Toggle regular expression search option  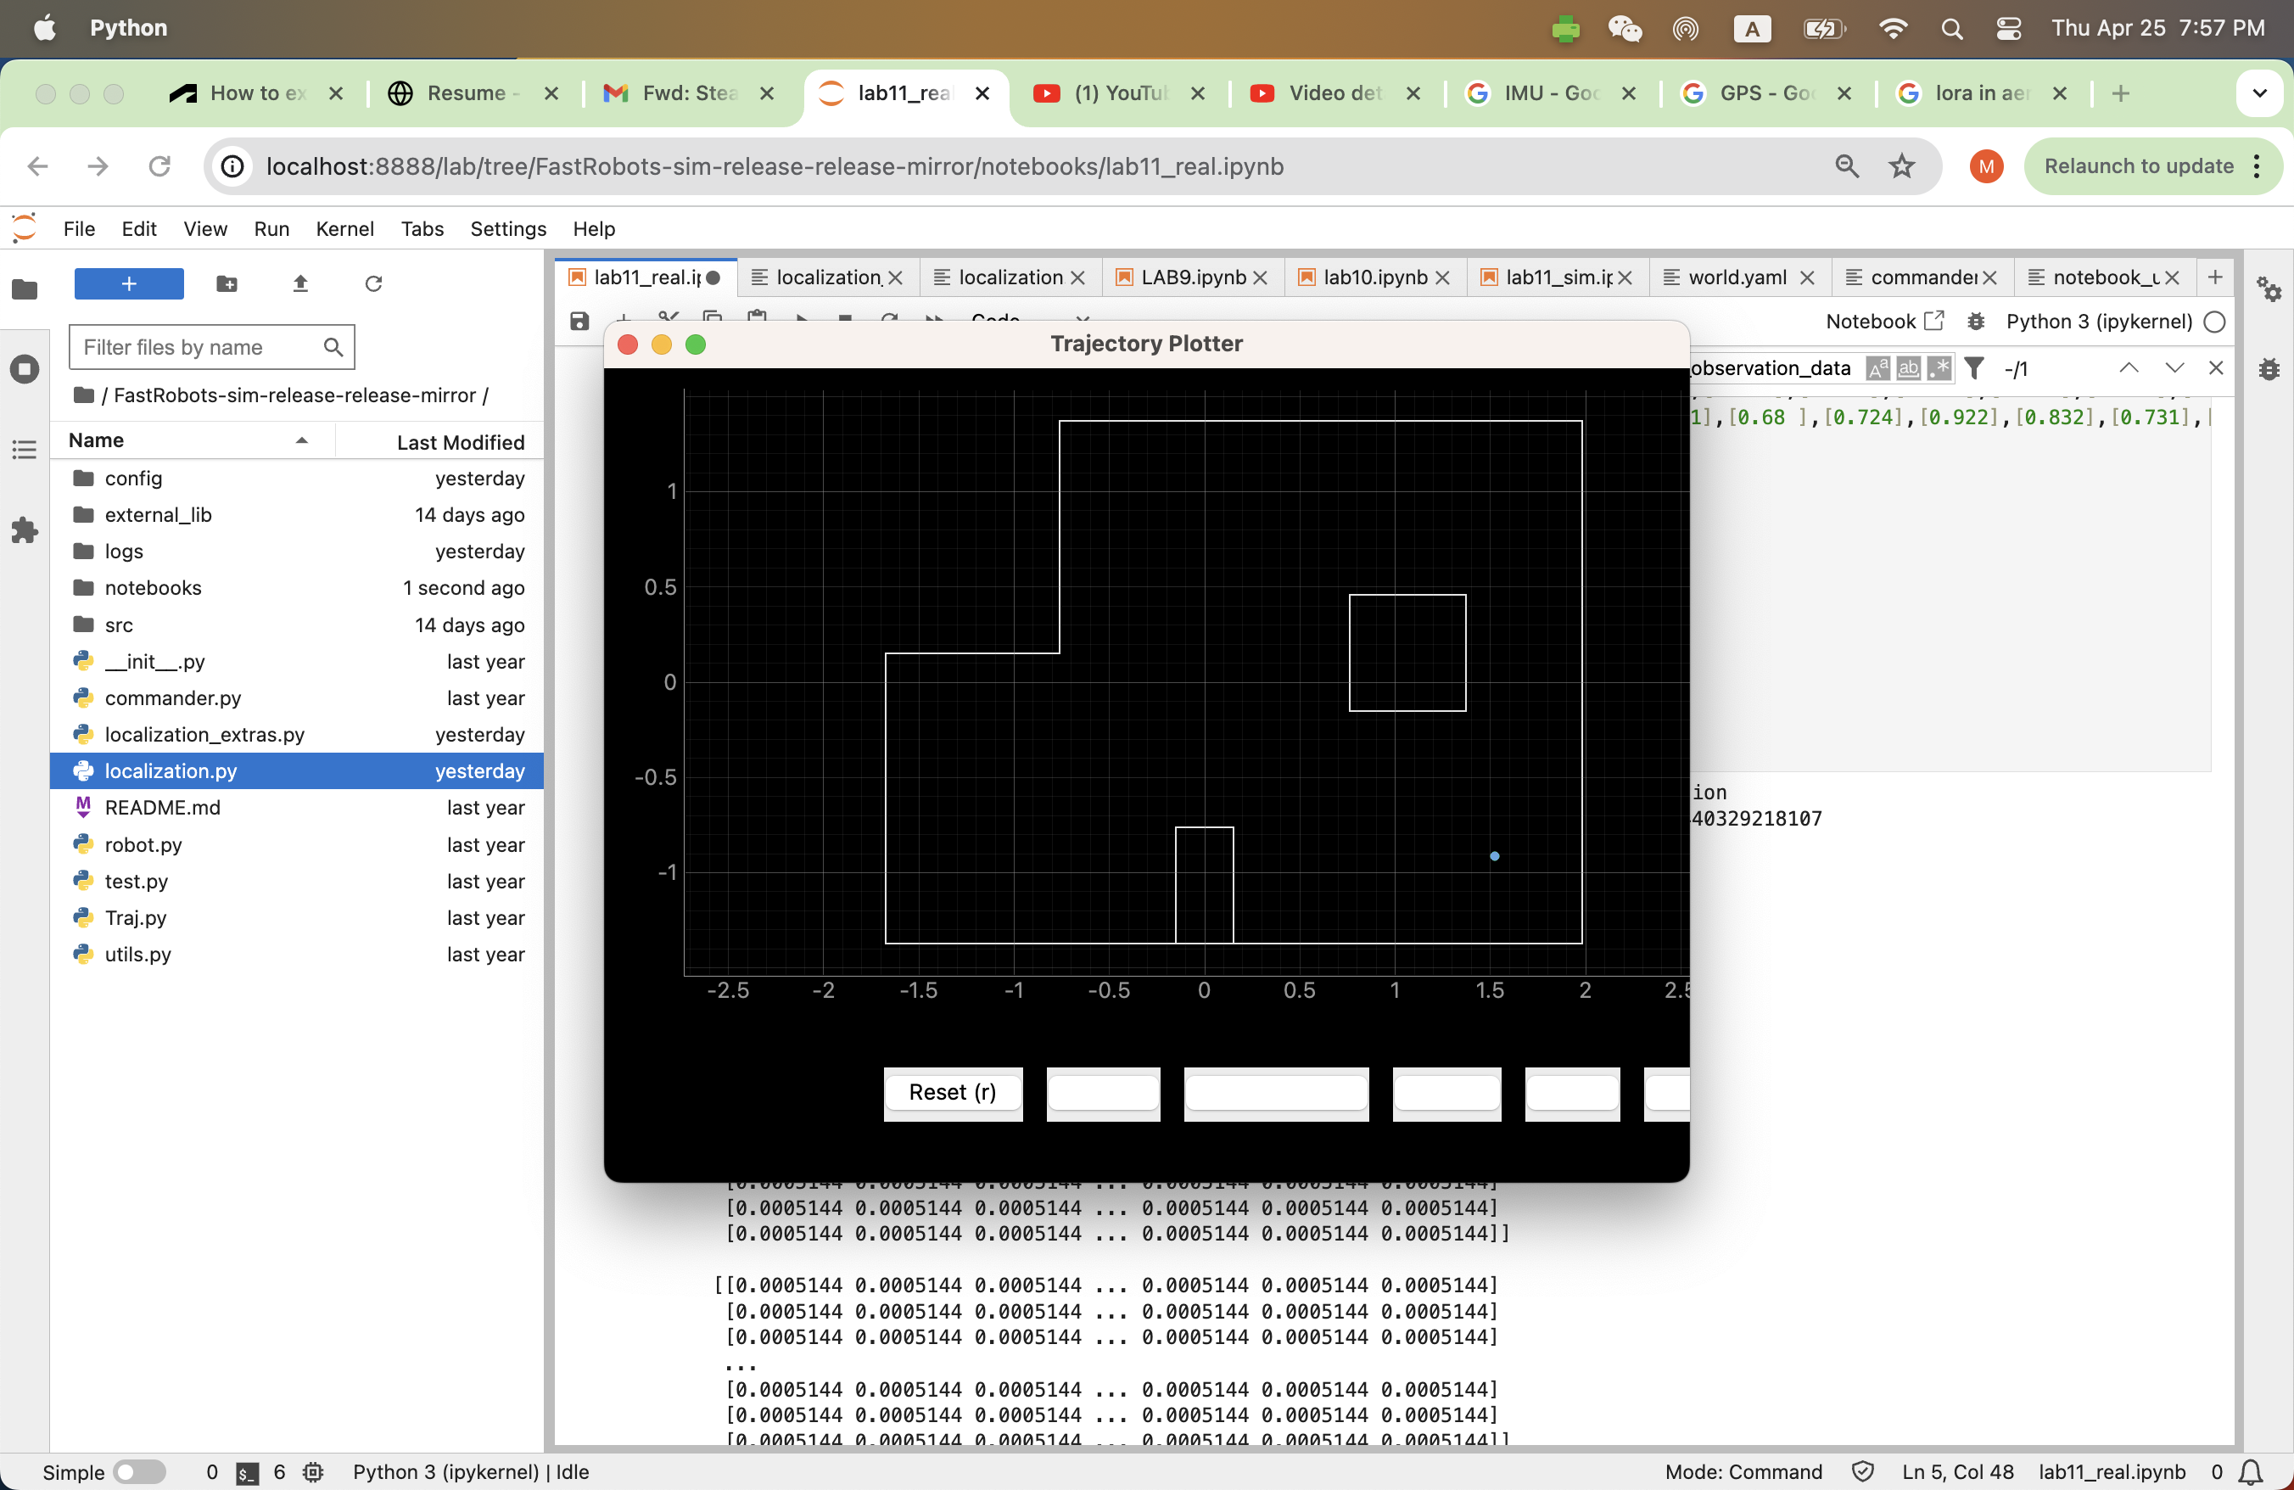click(x=1939, y=368)
